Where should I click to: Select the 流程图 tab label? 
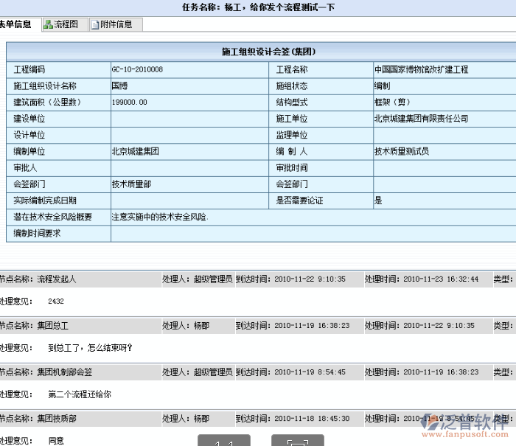coord(66,24)
